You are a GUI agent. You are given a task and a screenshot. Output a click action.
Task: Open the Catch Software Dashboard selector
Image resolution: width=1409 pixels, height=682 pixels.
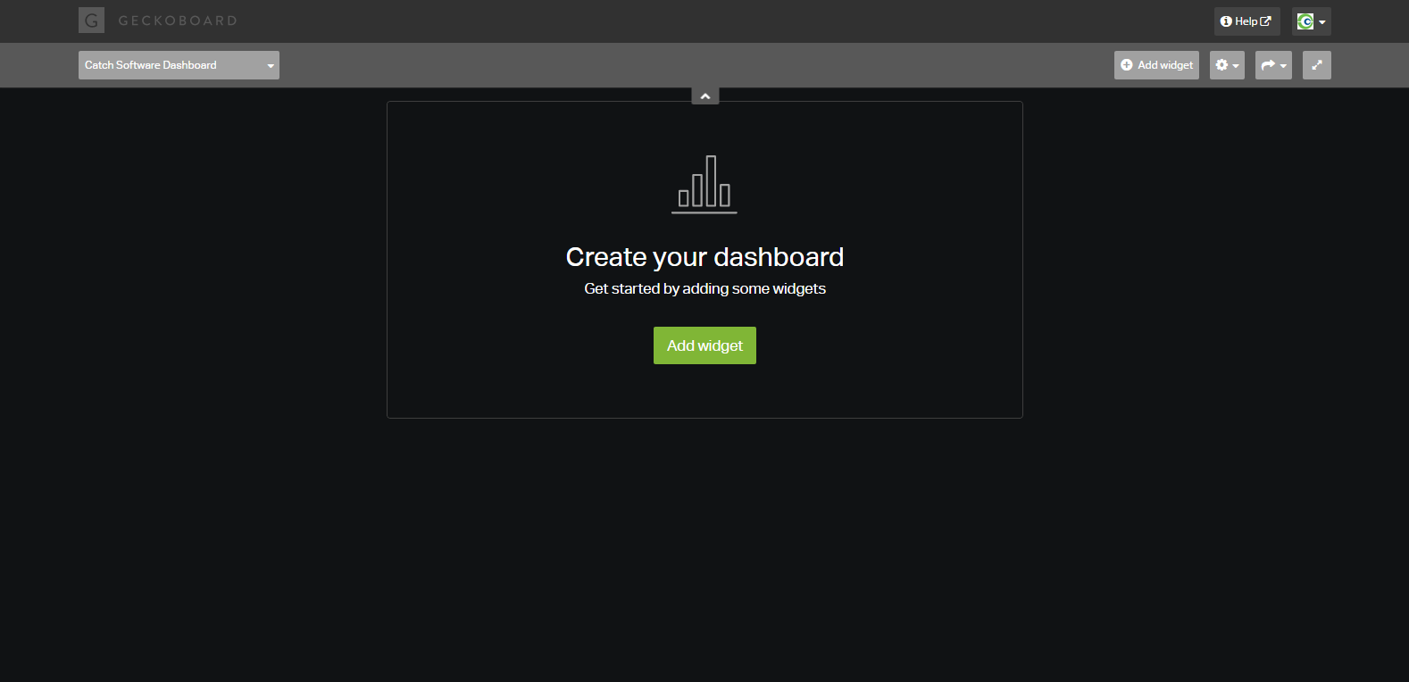pos(170,65)
